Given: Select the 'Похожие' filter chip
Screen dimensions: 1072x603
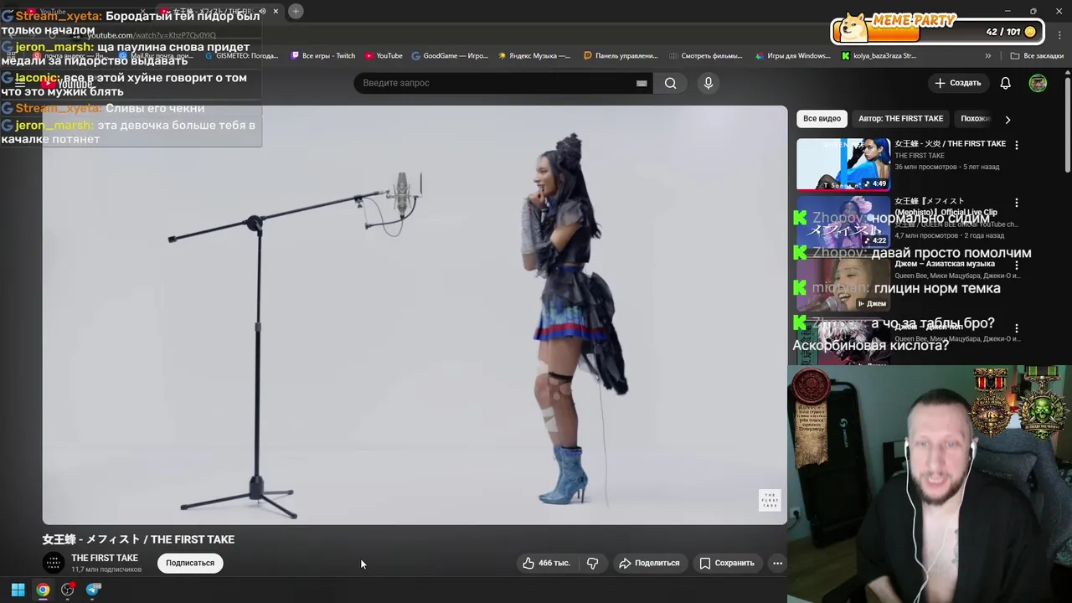Looking at the screenshot, I should point(975,119).
